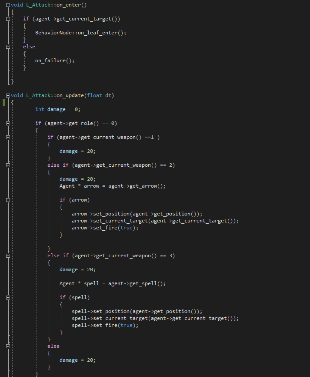Click the Agent * arrow = agent->get_arrow(); line
The image size is (310, 377).
tap(112, 186)
